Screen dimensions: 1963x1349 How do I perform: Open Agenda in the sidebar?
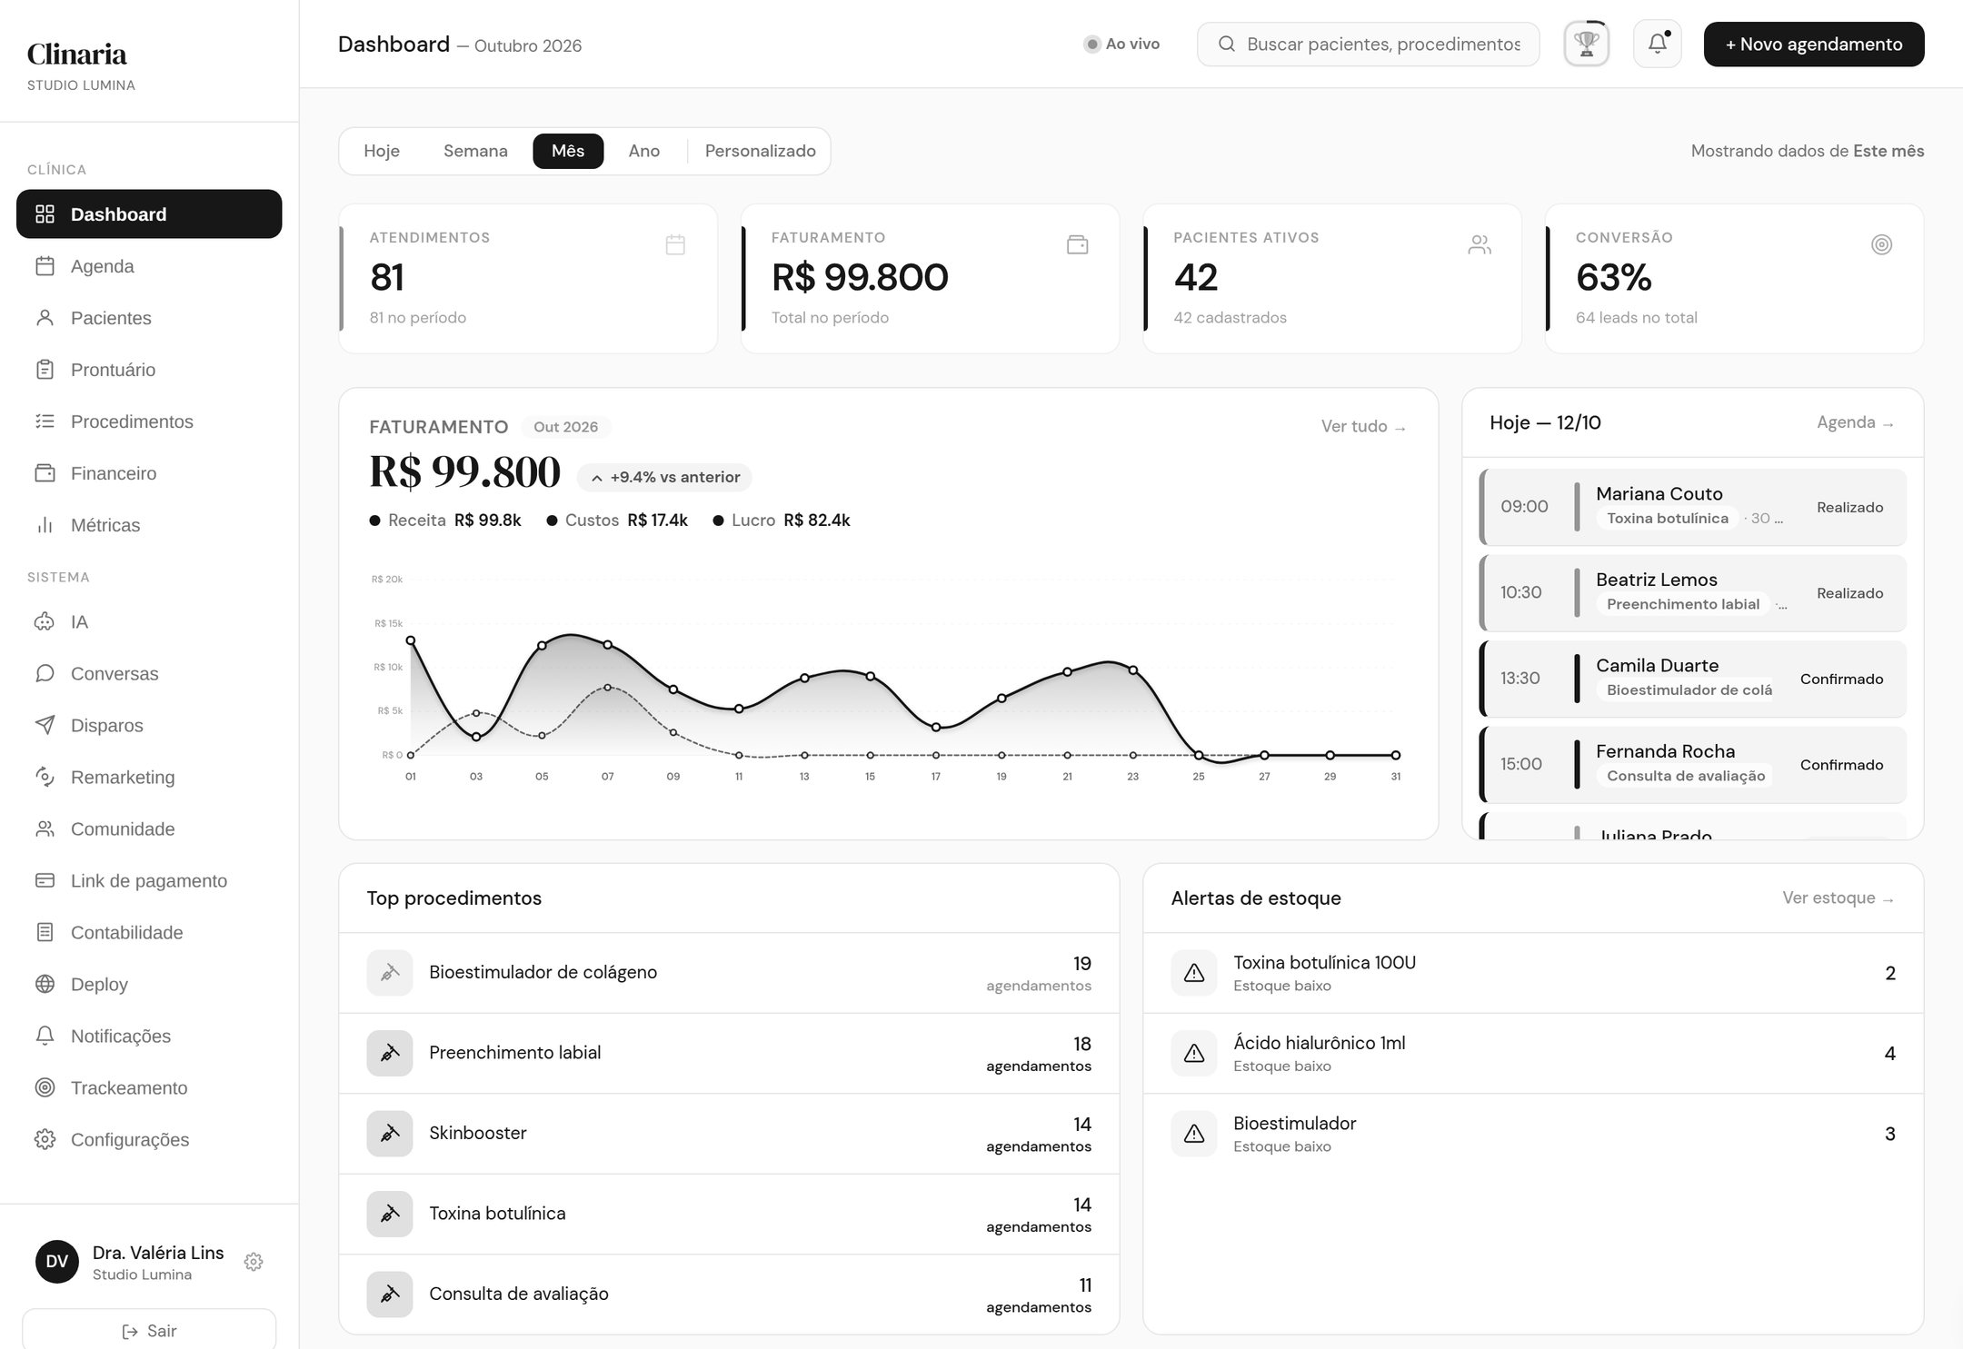tap(149, 266)
